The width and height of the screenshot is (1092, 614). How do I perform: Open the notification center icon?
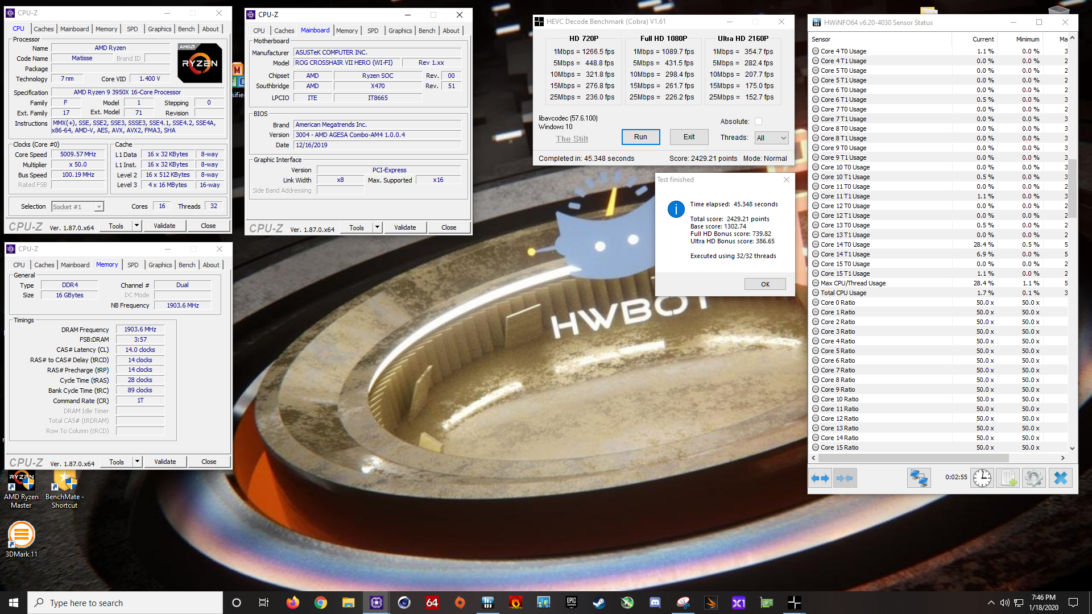click(1073, 603)
